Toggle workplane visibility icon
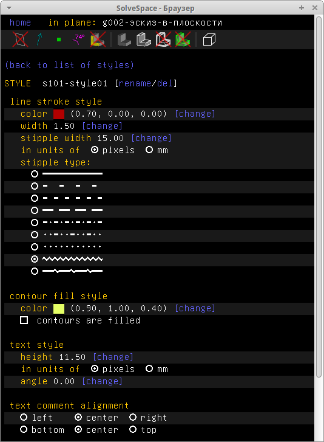 20,39
